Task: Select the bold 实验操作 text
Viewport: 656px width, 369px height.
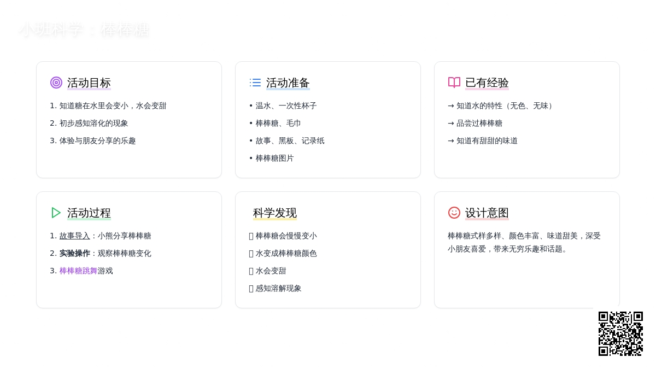Action: click(75, 254)
